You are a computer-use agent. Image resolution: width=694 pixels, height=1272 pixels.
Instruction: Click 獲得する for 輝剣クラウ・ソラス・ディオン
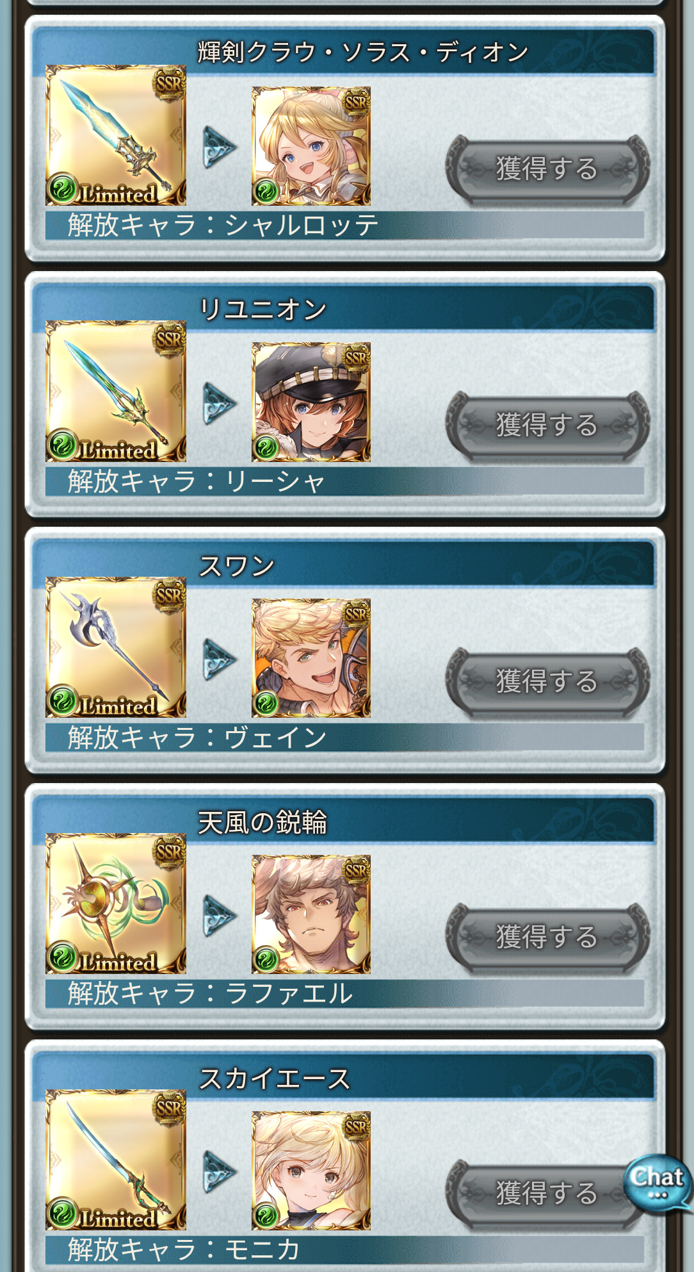tap(547, 169)
